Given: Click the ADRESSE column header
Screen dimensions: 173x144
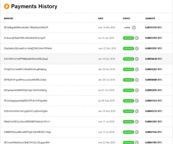Looking at the screenshot, I should tap(8, 18).
